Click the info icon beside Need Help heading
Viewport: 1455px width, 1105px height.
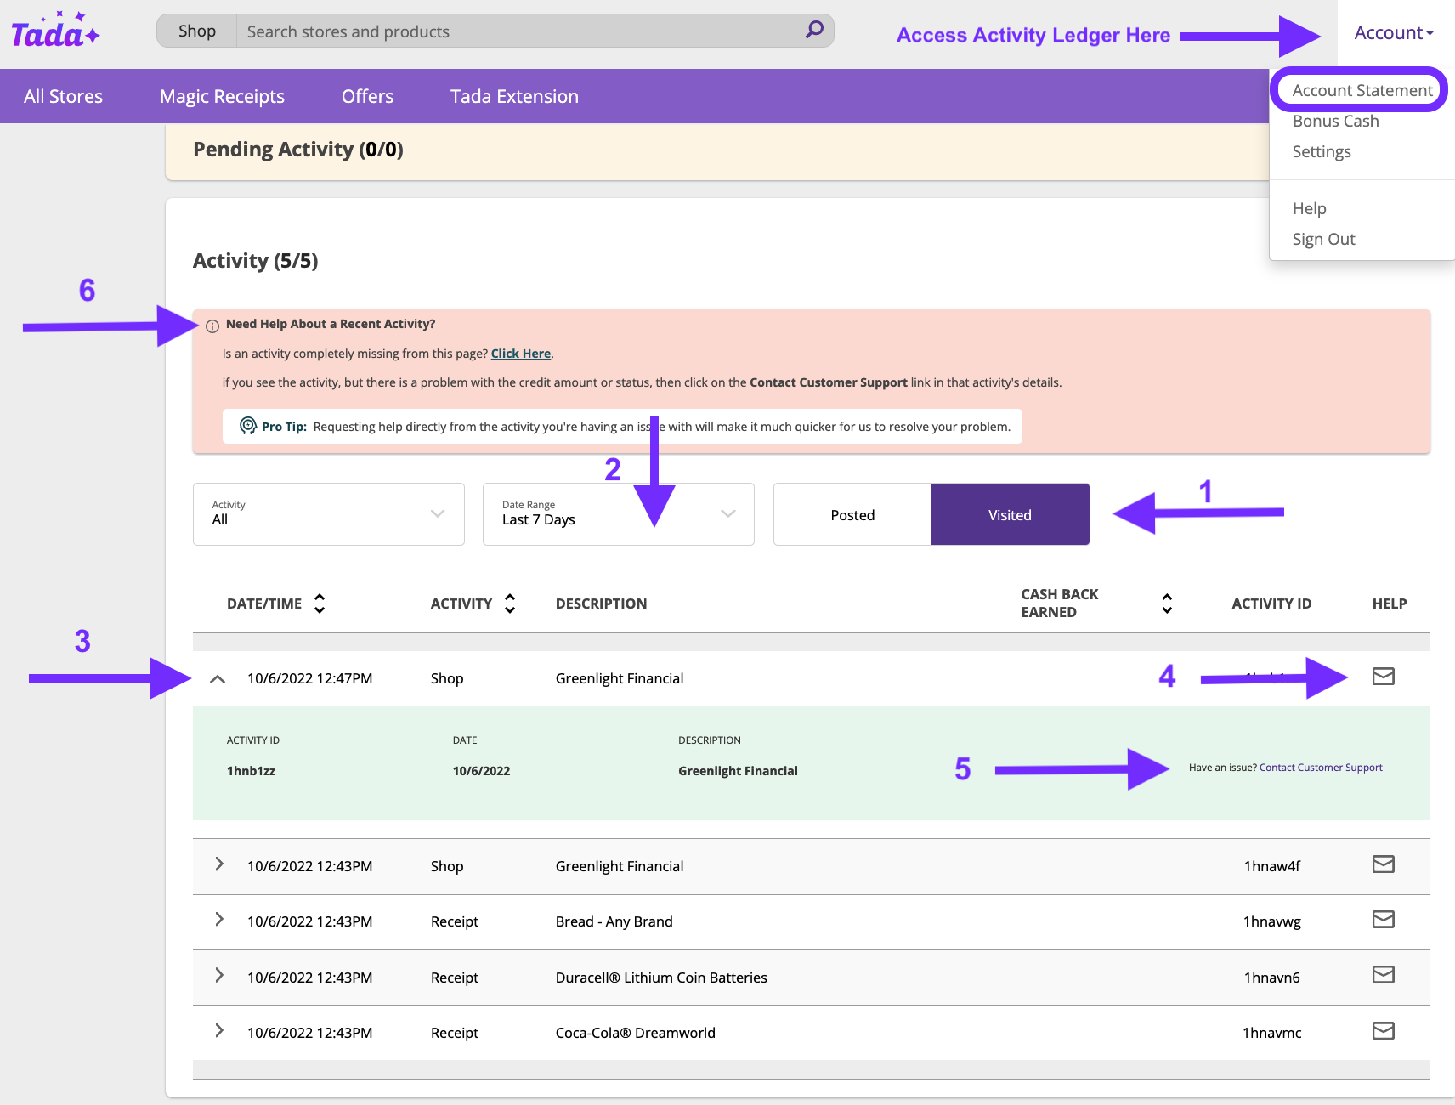pyautogui.click(x=212, y=326)
